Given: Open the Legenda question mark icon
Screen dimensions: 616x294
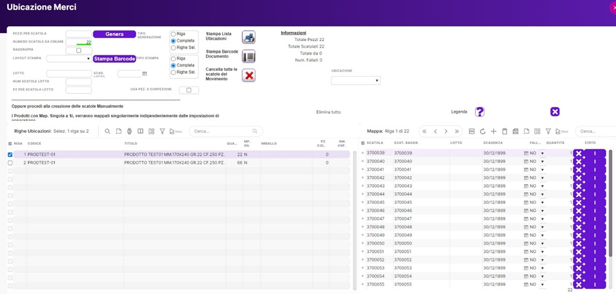Looking at the screenshot, I should (479, 112).
